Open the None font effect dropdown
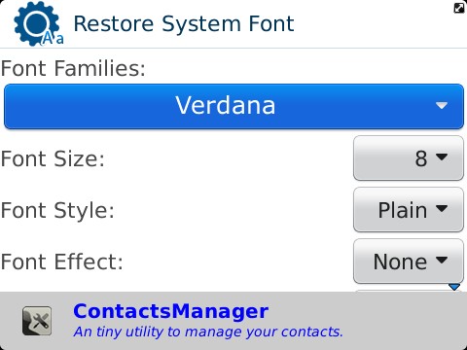This screenshot has height=350, width=467. tap(409, 262)
